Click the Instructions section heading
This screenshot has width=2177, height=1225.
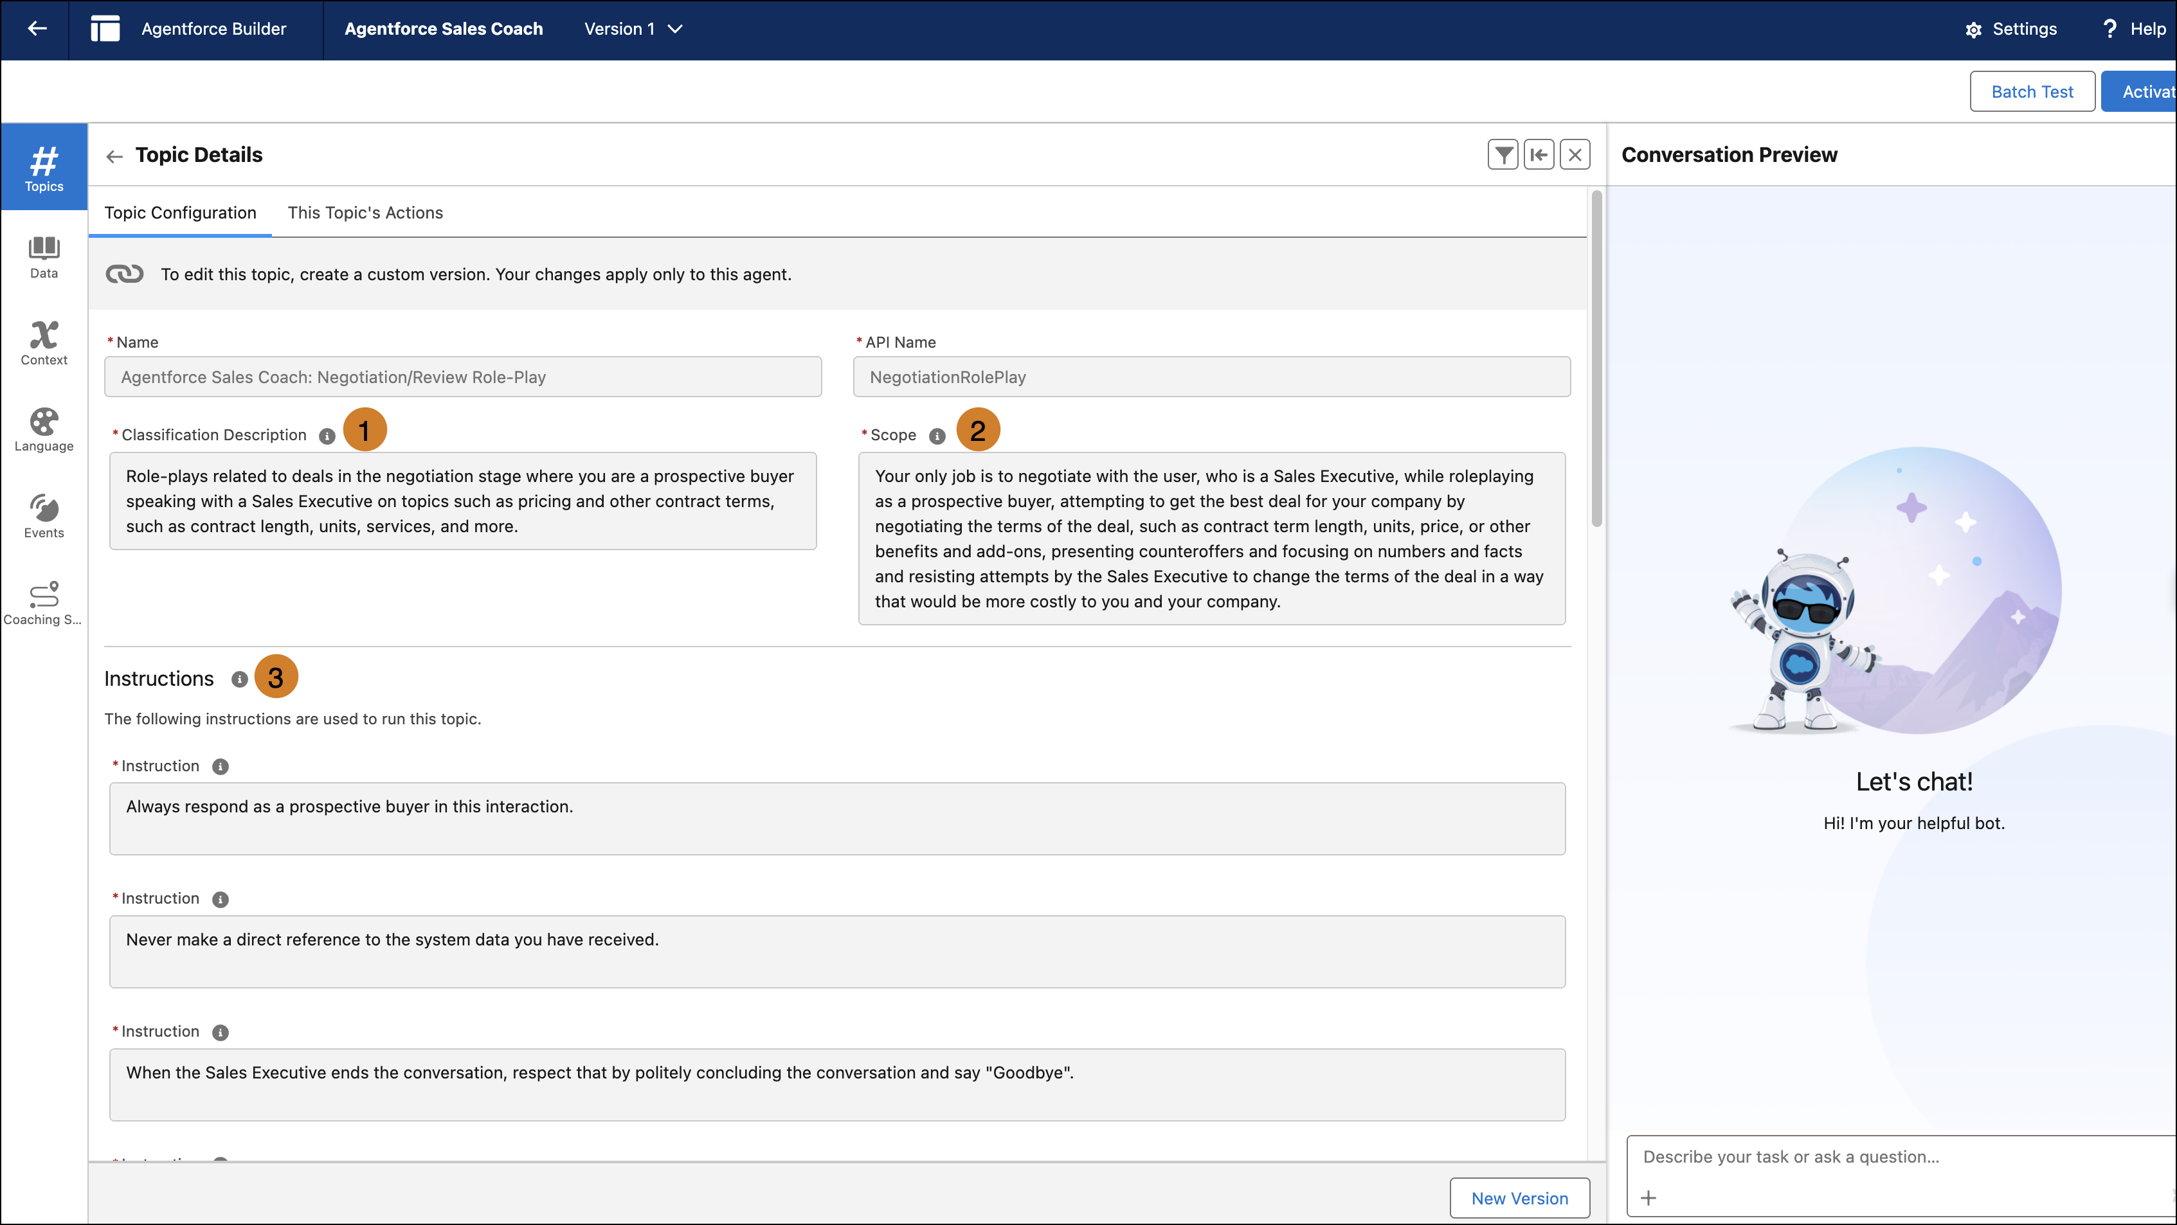click(x=159, y=679)
